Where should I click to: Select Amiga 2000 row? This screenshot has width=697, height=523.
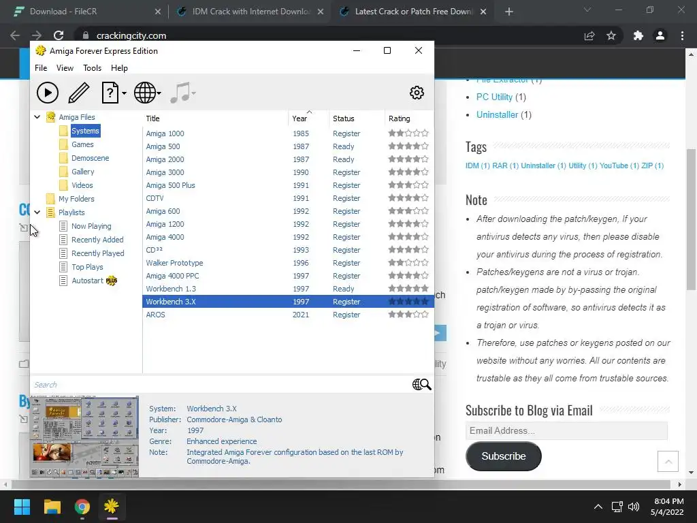coord(288,159)
